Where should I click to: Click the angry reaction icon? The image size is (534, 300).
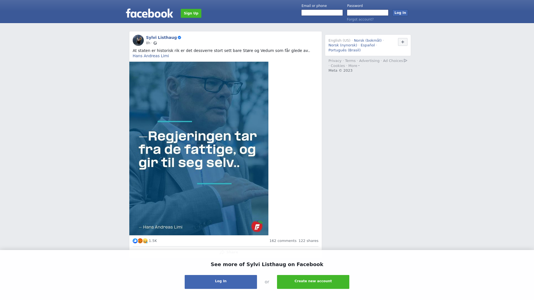[x=140, y=241]
